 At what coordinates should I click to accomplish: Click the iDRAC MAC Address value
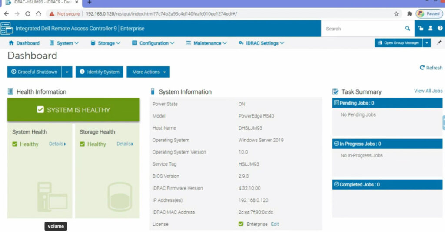pos(256,212)
